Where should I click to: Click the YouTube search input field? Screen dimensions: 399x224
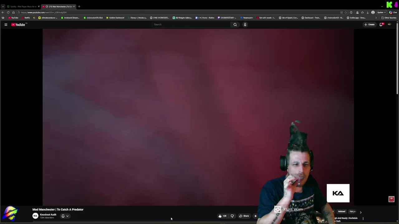point(191,25)
